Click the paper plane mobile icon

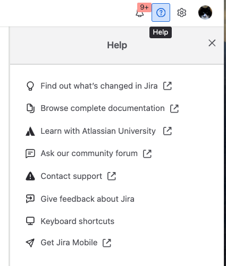(x=30, y=243)
